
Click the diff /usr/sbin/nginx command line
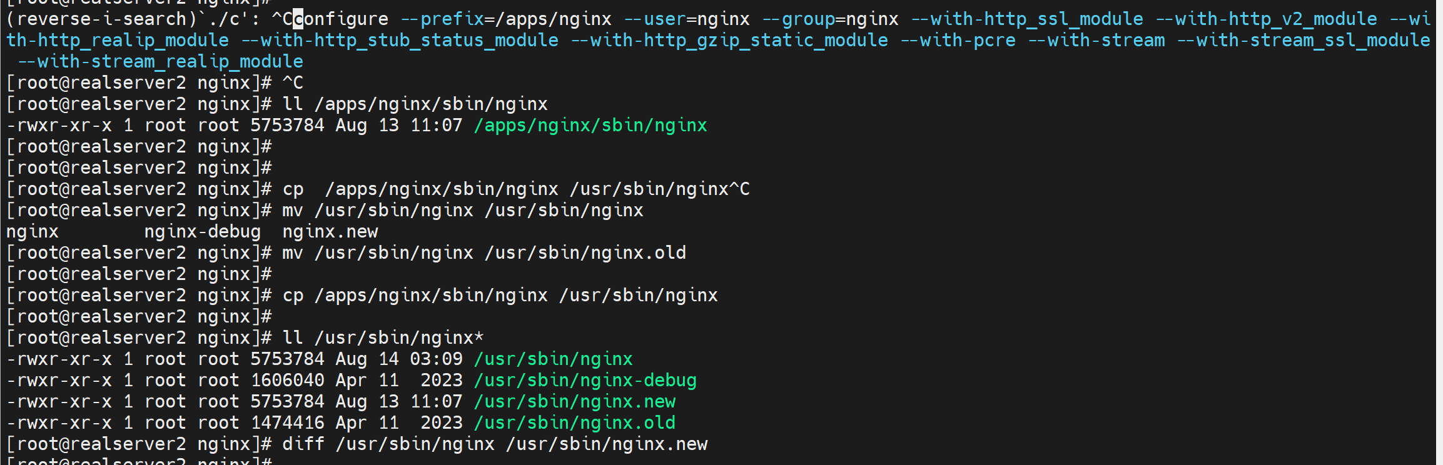[x=494, y=444]
